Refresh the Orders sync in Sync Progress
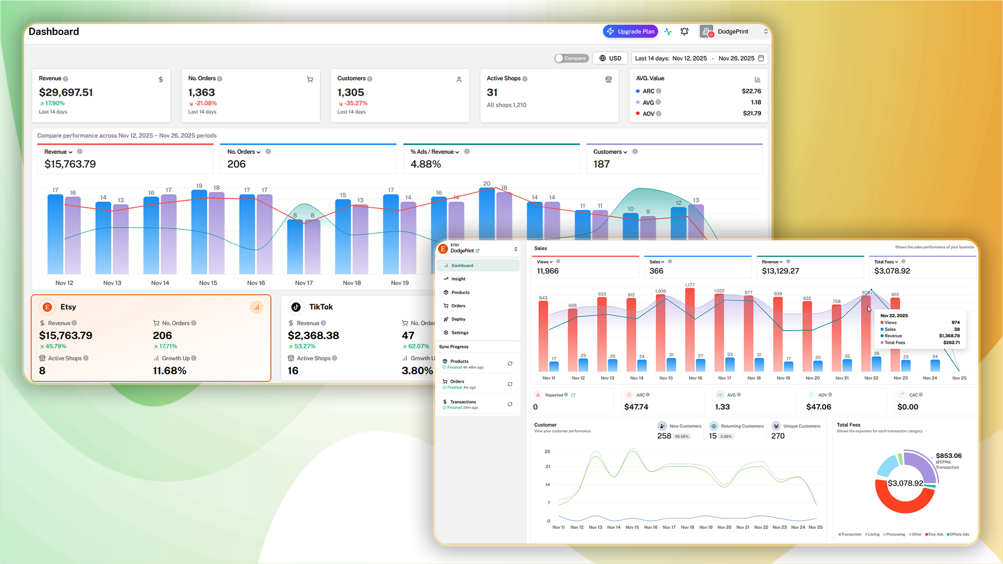Screen dimensions: 1003x564 point(510,384)
